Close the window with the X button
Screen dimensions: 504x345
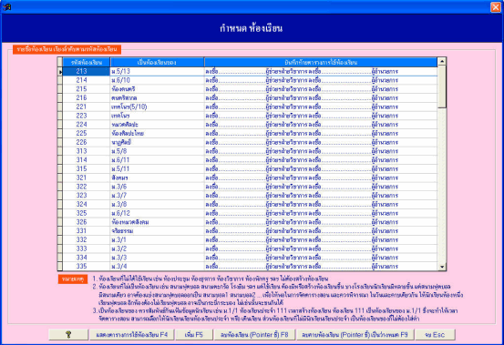click(x=495, y=6)
